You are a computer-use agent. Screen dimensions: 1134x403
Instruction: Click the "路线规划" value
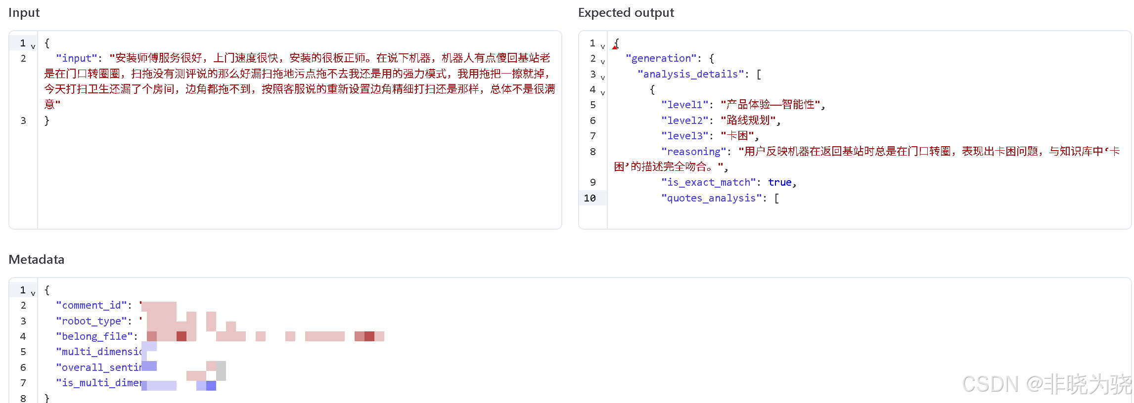pos(748,121)
